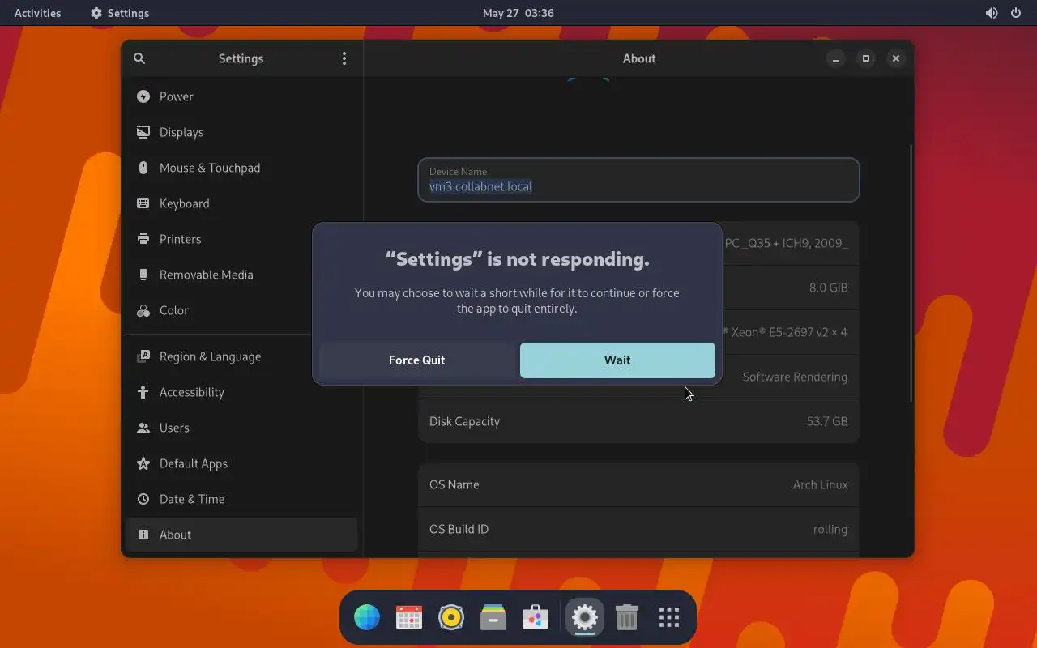Image resolution: width=1037 pixels, height=648 pixels.
Task: Open the music player dock icon
Action: coord(451,618)
